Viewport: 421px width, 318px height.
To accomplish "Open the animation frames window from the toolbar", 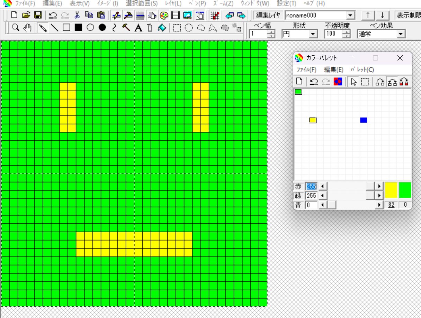I will [x=176, y=15].
